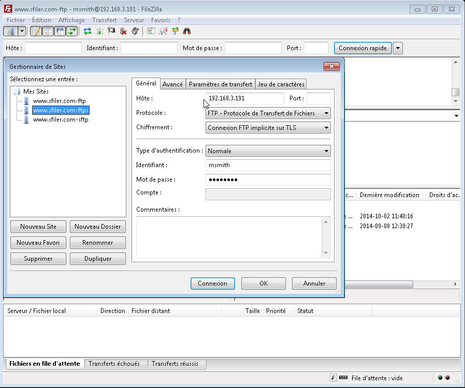Open the directory listing filters dialog

[151, 31]
